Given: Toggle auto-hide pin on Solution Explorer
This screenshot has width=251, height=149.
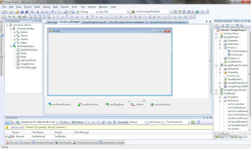Looking at the screenshot, I should point(245,21).
